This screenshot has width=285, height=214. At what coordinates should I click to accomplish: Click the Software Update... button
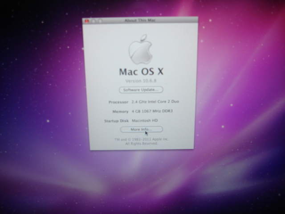click(141, 90)
